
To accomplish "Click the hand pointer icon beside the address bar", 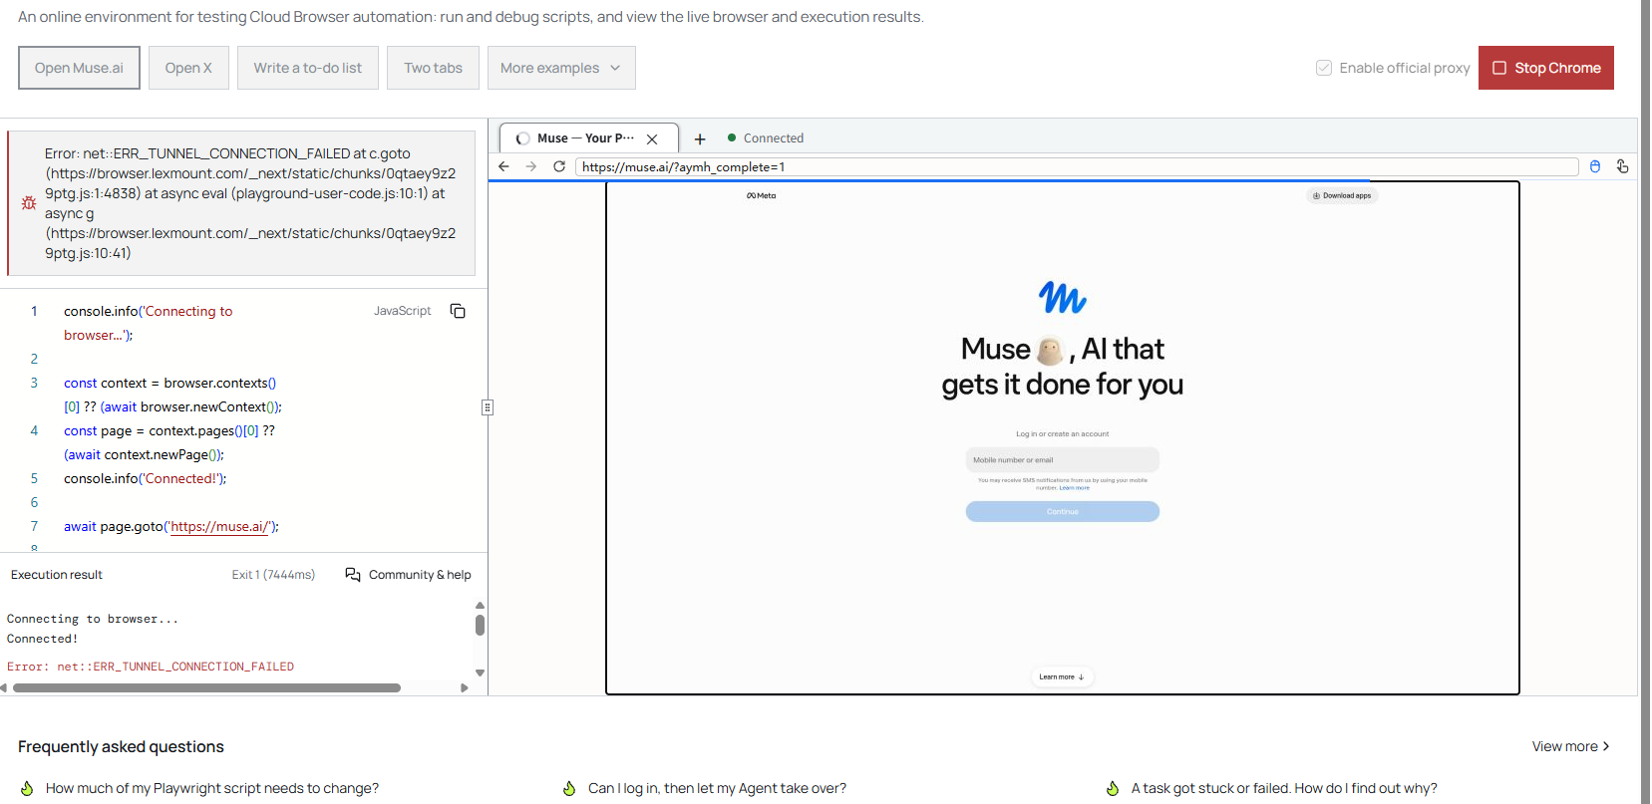I will tap(1622, 166).
